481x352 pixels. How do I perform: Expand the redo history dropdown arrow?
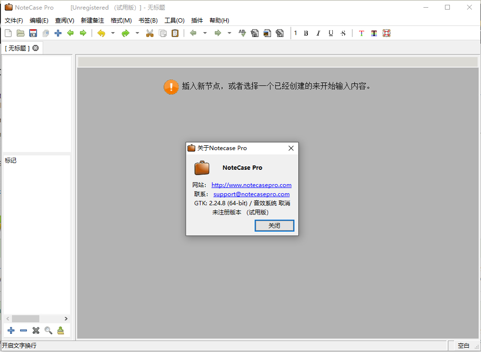pos(137,33)
